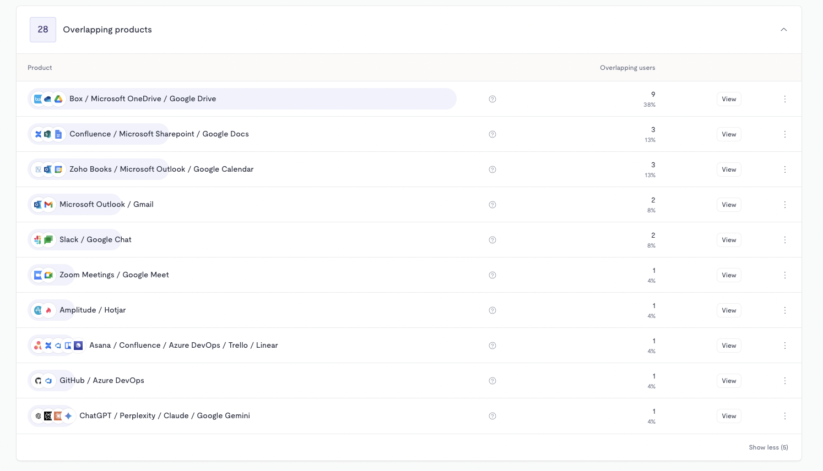View Confluence / Sharepoint / Google Docs overlap
This screenshot has width=823, height=471.
729,134
